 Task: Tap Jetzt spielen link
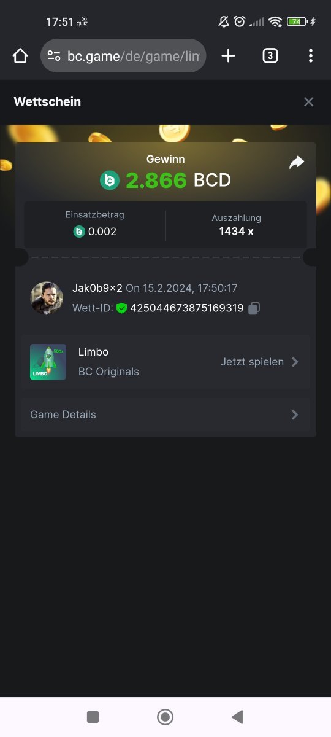point(252,362)
